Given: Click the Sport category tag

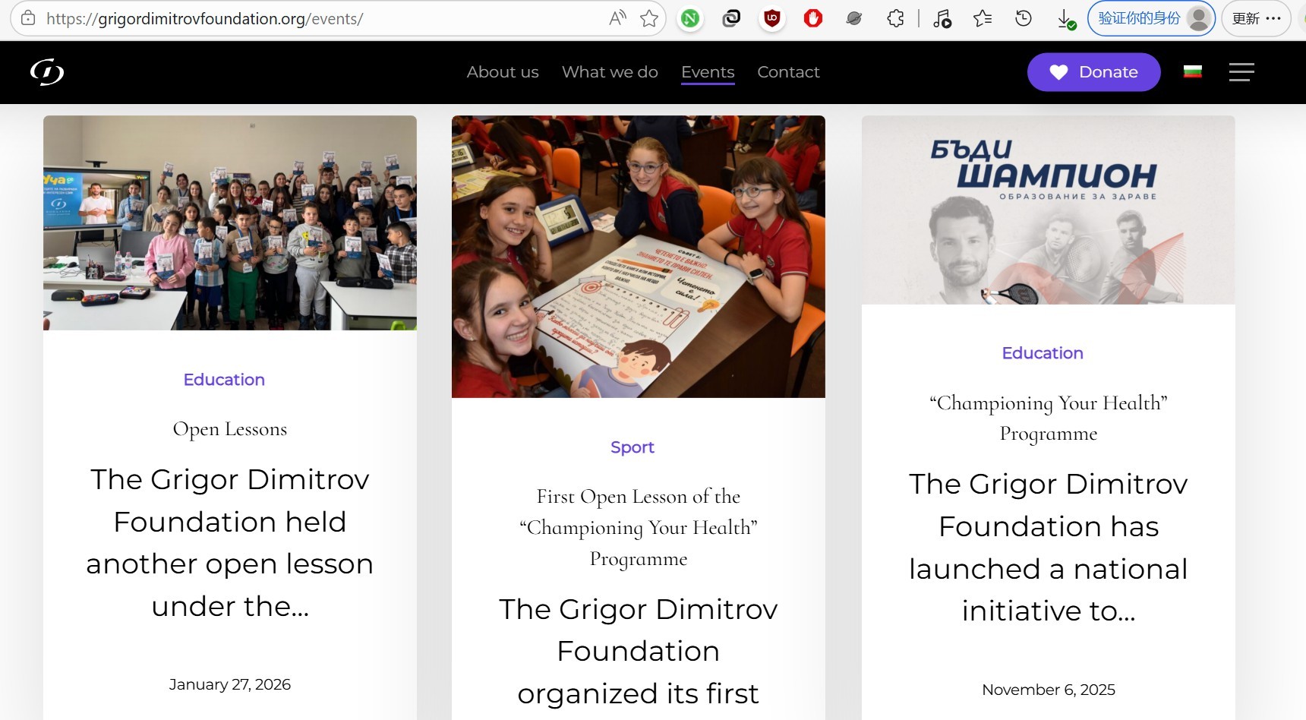Looking at the screenshot, I should click(x=632, y=447).
